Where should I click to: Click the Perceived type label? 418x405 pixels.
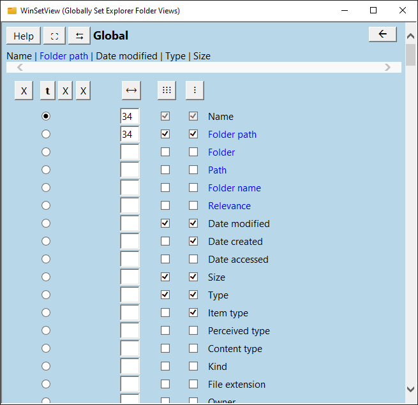(x=239, y=331)
